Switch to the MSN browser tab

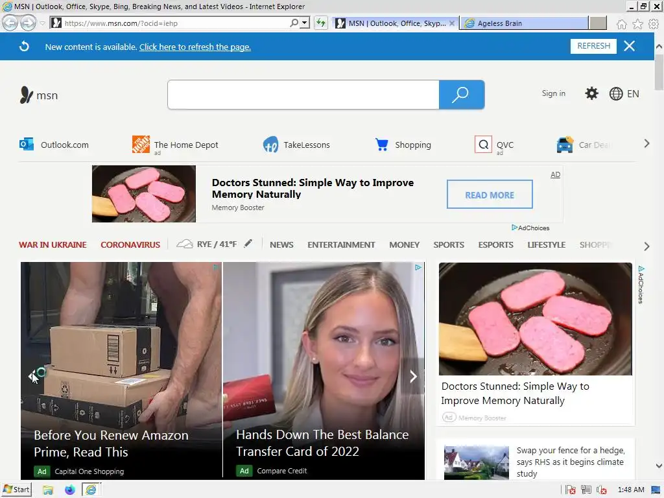click(396, 23)
